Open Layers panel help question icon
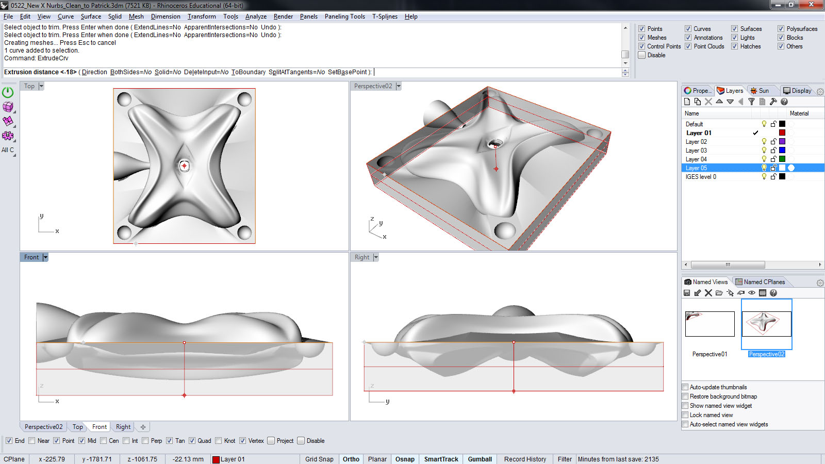 (784, 102)
